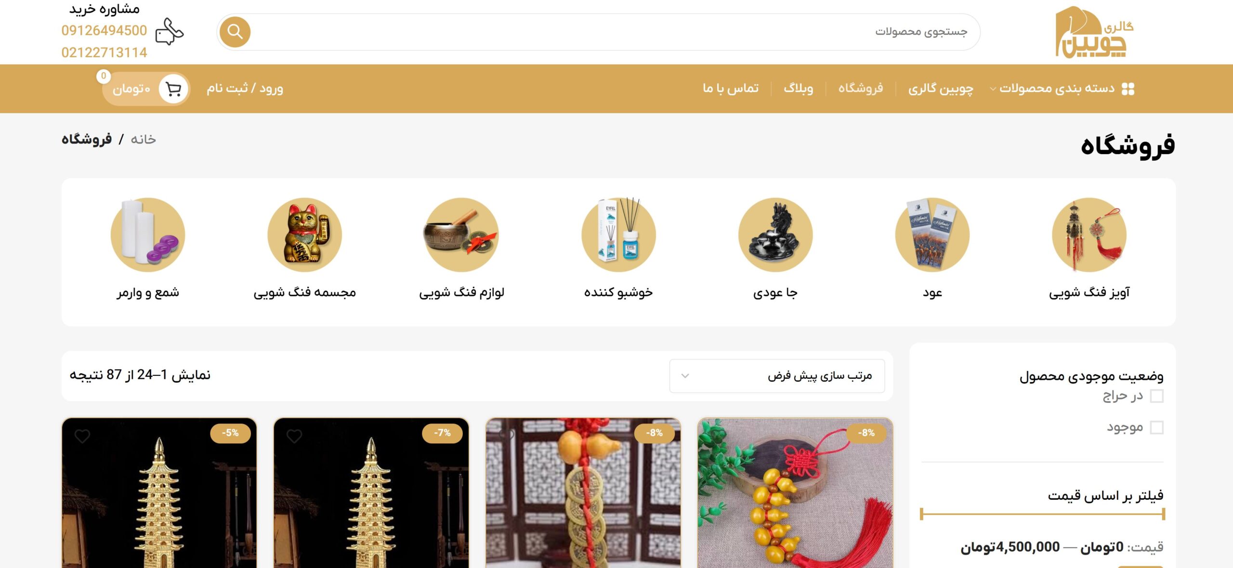Open the وبلاگ menu item
This screenshot has width=1233, height=568.
point(798,89)
